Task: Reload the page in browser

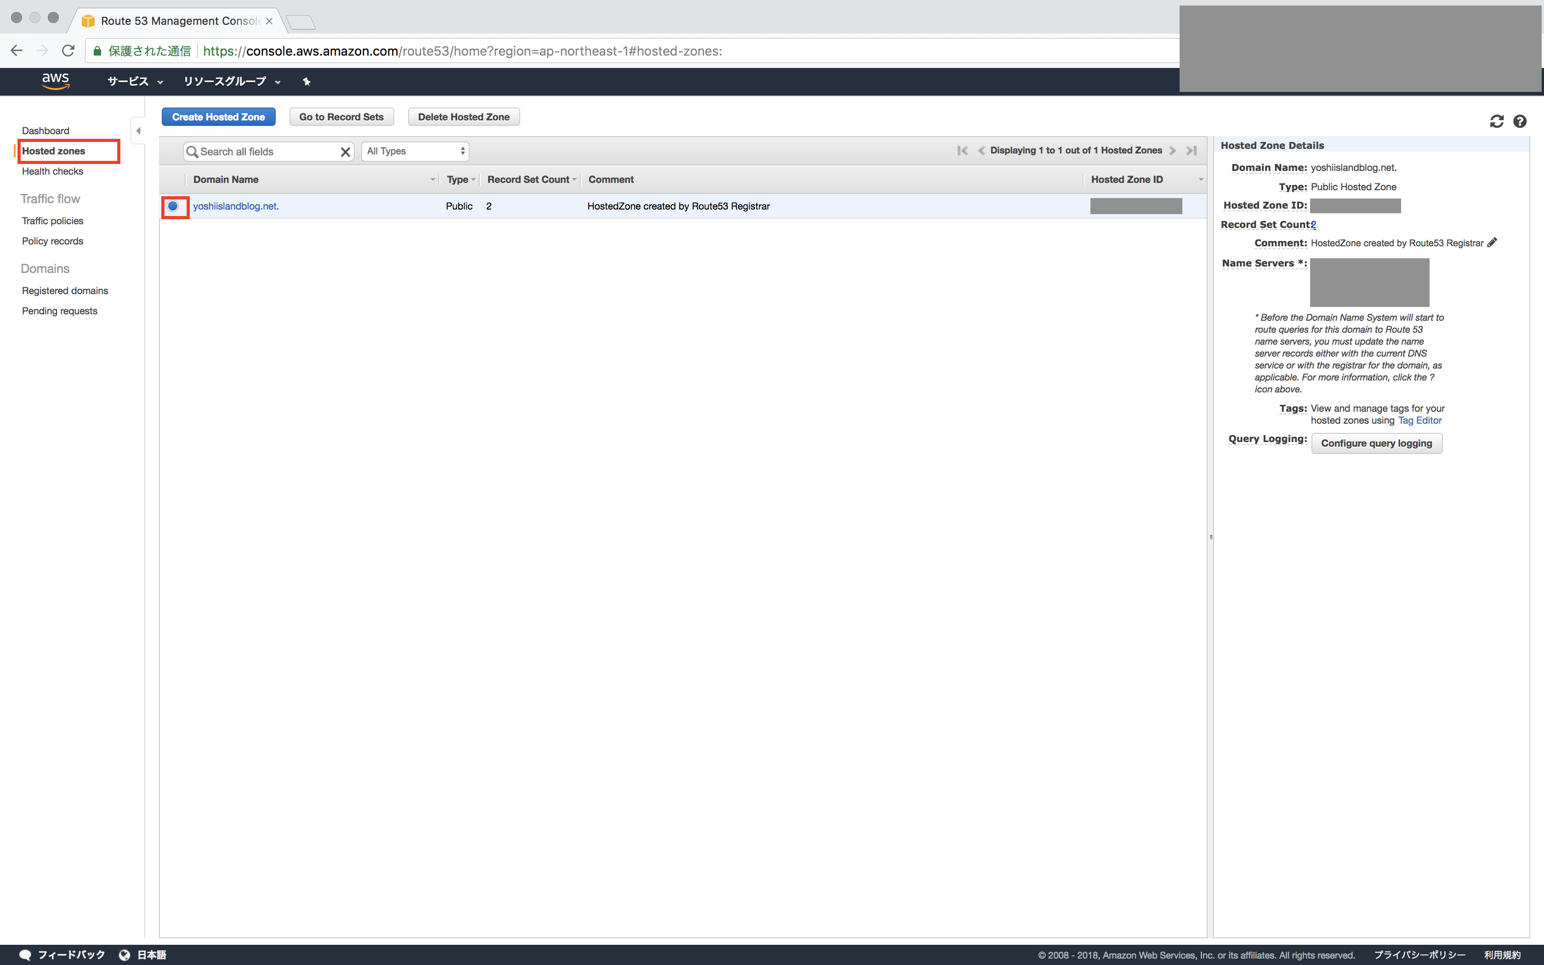Action: tap(68, 51)
